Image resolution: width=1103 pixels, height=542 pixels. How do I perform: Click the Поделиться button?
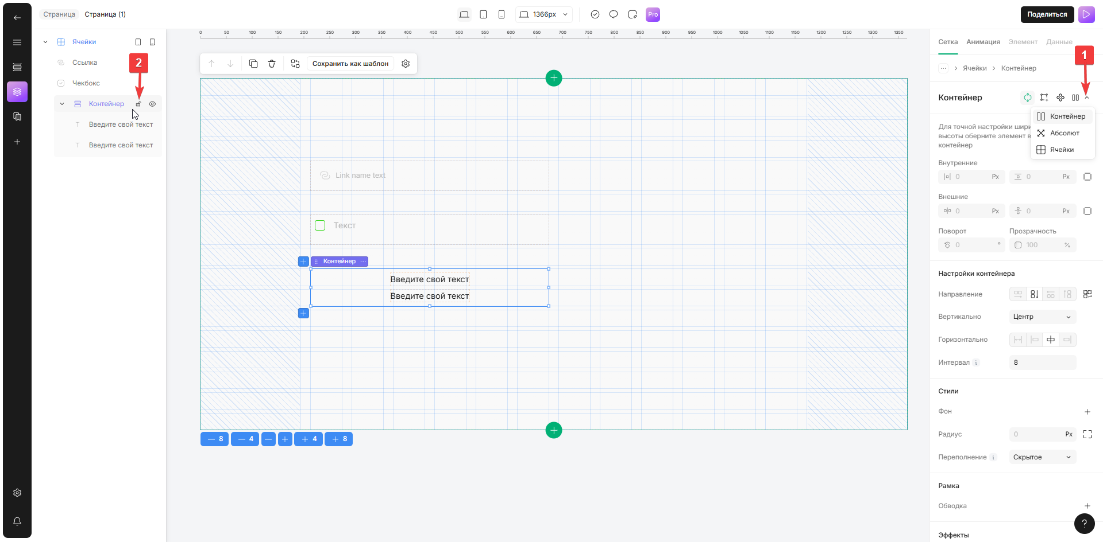tap(1047, 14)
